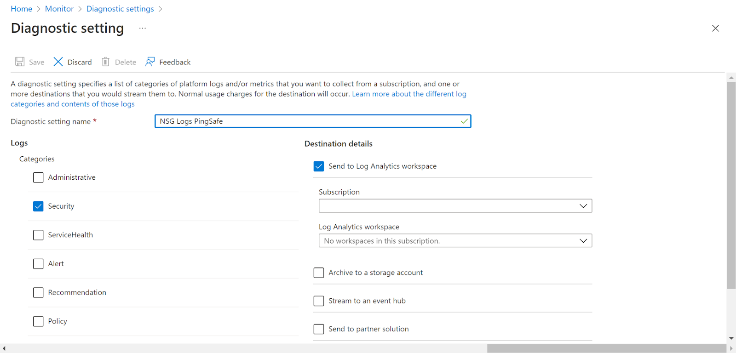Image resolution: width=736 pixels, height=353 pixels.
Task: Click the Delete trash can icon
Action: 106,62
